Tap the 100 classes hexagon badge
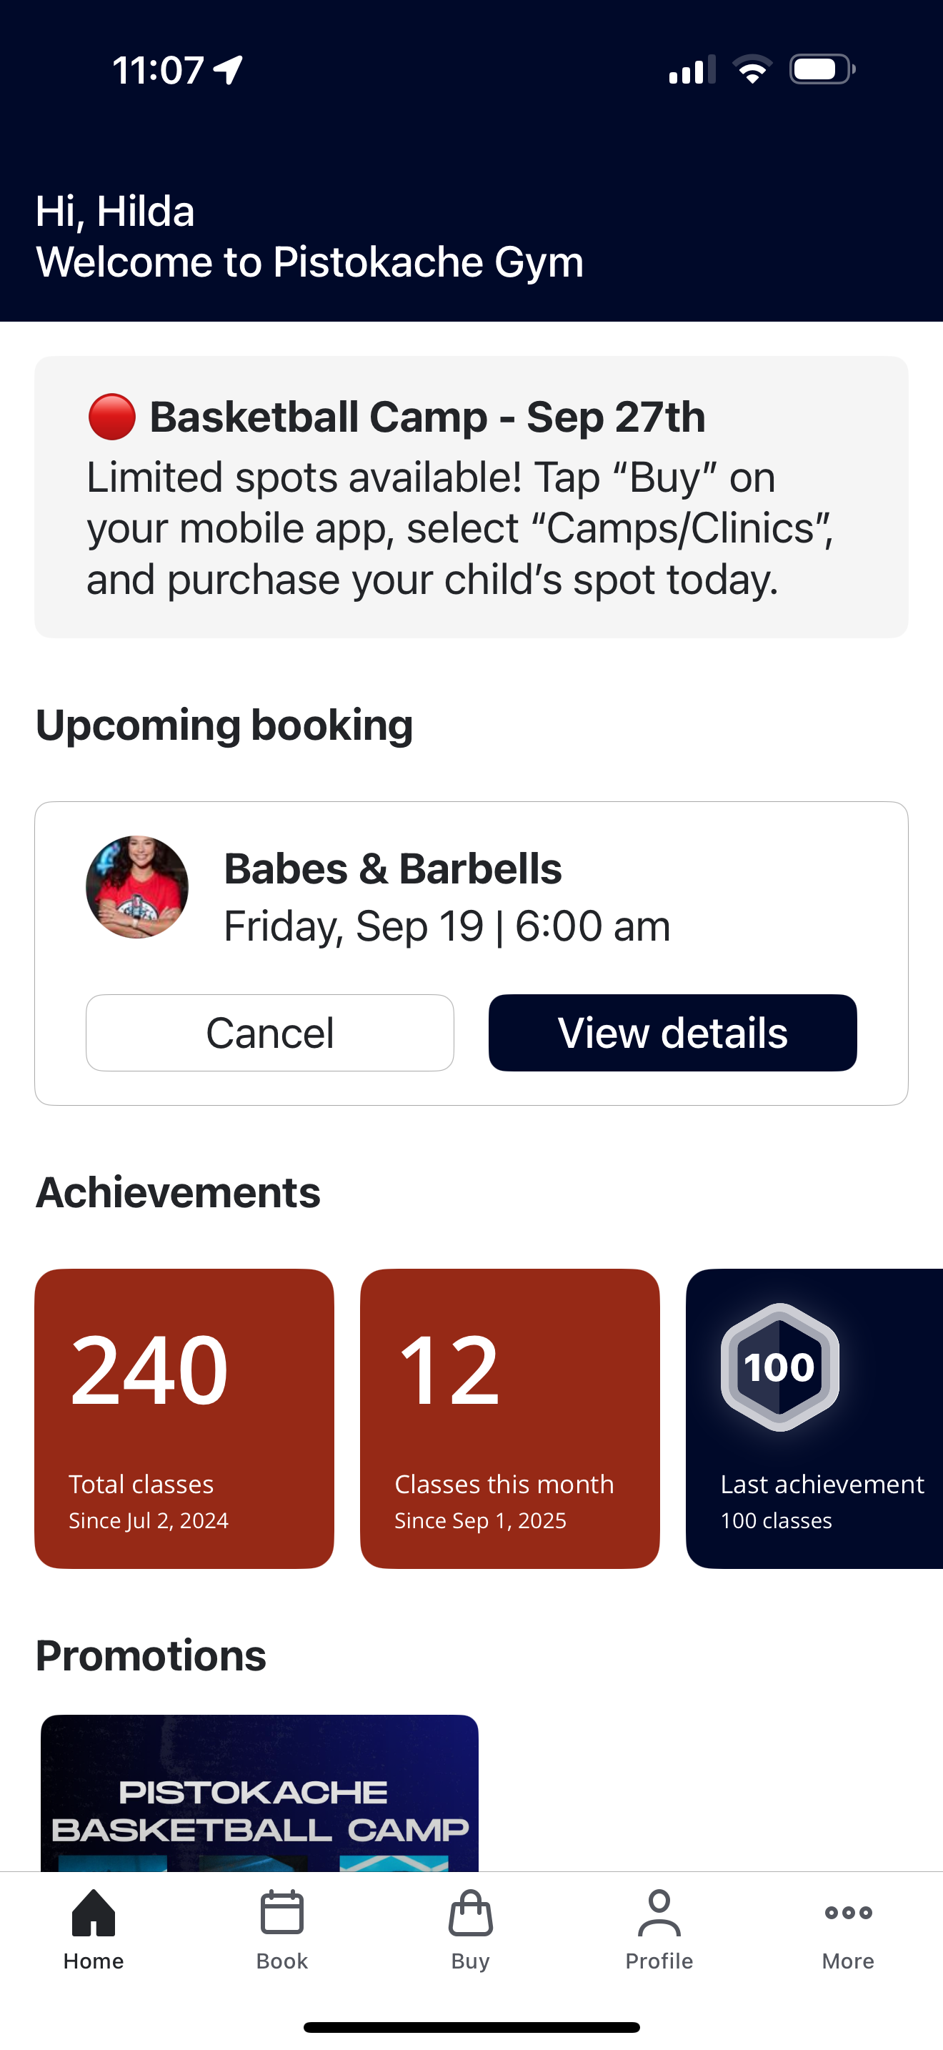Viewport: 943px width, 2050px height. [779, 1367]
